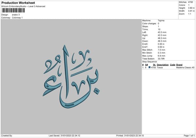Click the Max Stitch value 7.0 mm

[161, 50]
